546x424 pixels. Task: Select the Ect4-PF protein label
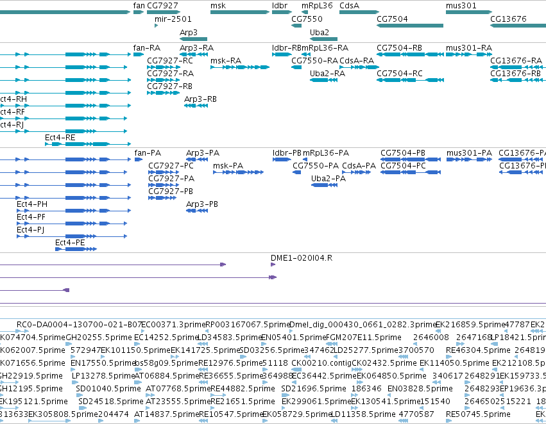point(31,217)
